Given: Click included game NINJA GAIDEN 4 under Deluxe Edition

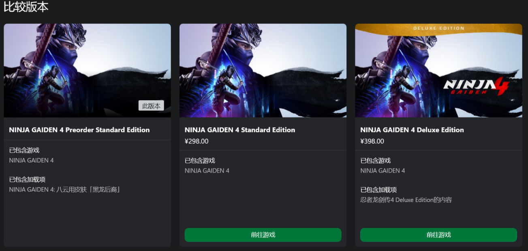Looking at the screenshot, I should point(383,171).
